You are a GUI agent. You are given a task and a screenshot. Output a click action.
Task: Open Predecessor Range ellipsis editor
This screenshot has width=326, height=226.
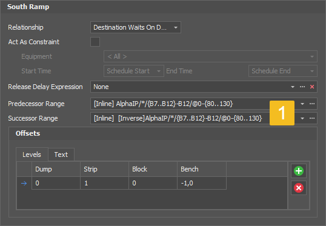(x=312, y=104)
